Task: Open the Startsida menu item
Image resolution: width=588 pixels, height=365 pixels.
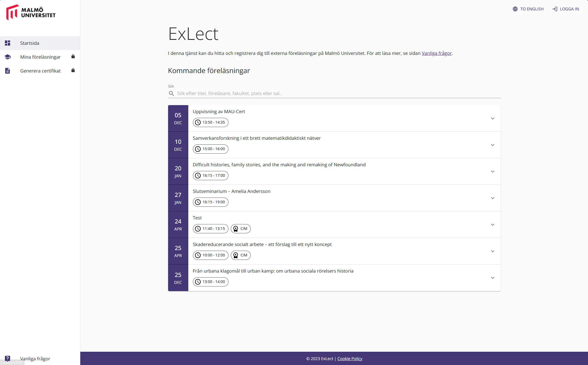Action: click(x=40, y=43)
